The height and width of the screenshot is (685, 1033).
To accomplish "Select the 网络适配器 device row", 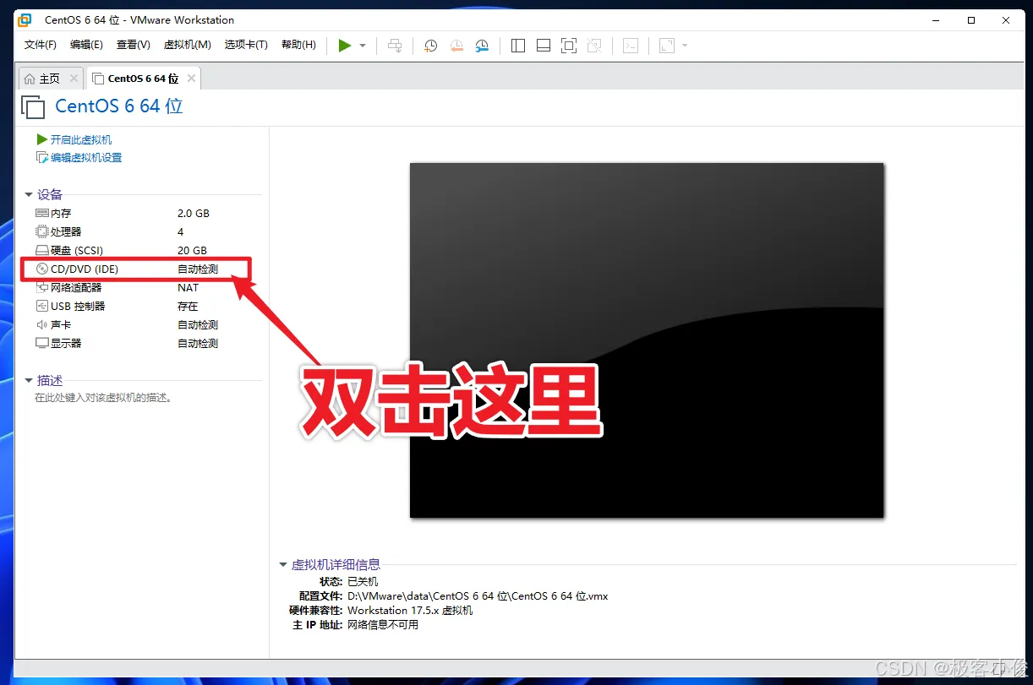I will point(142,288).
